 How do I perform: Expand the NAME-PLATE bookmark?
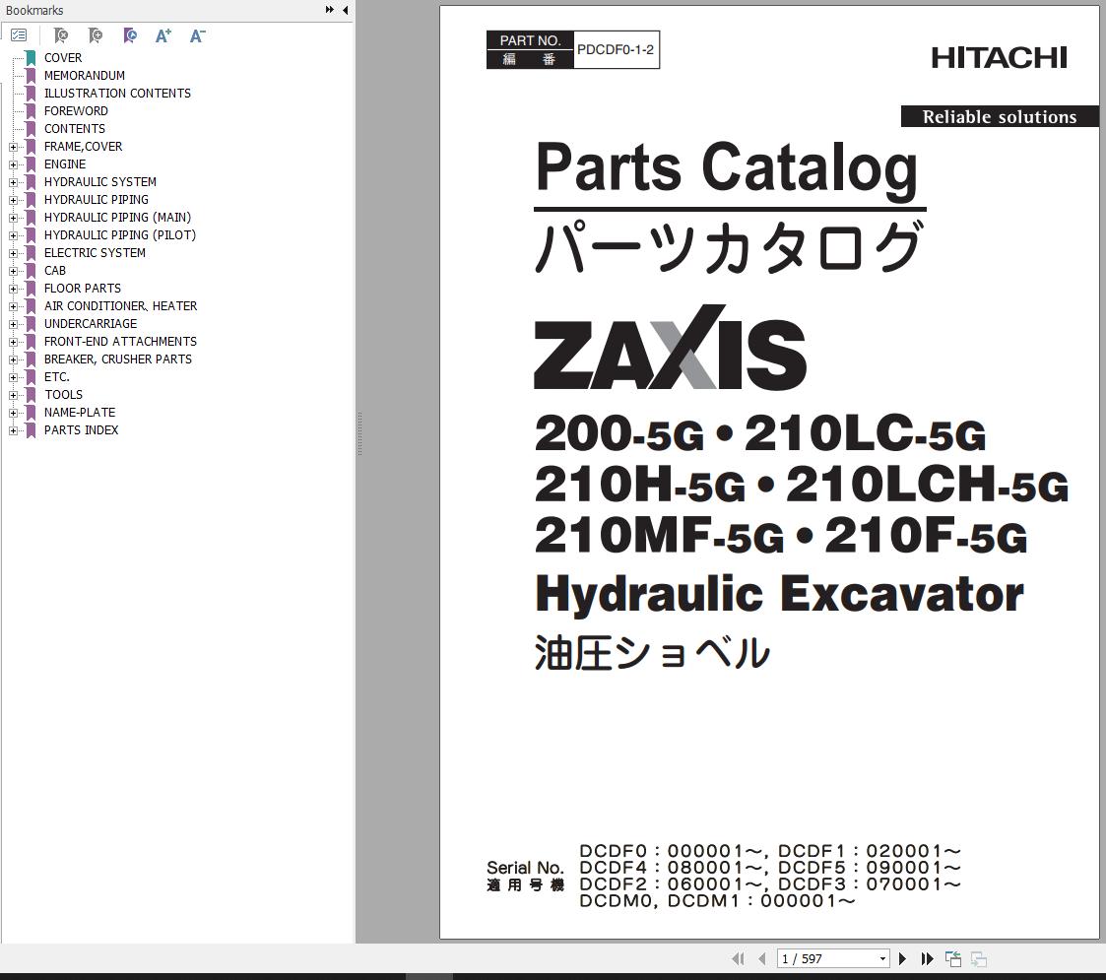[x=13, y=413]
